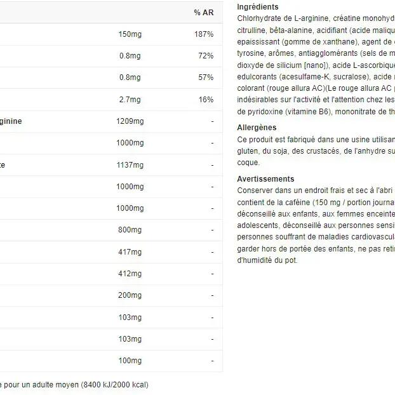395x395 pixels.
Task: Select the 2.7mg amount cell
Action: click(130, 100)
